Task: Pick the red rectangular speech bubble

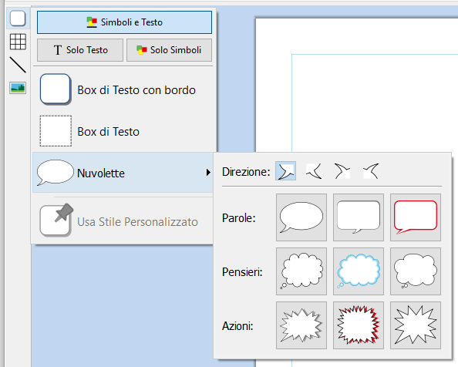Action: point(416,217)
